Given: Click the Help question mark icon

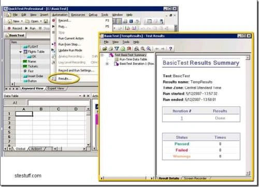Looking at the screenshot, I should pos(170,49).
